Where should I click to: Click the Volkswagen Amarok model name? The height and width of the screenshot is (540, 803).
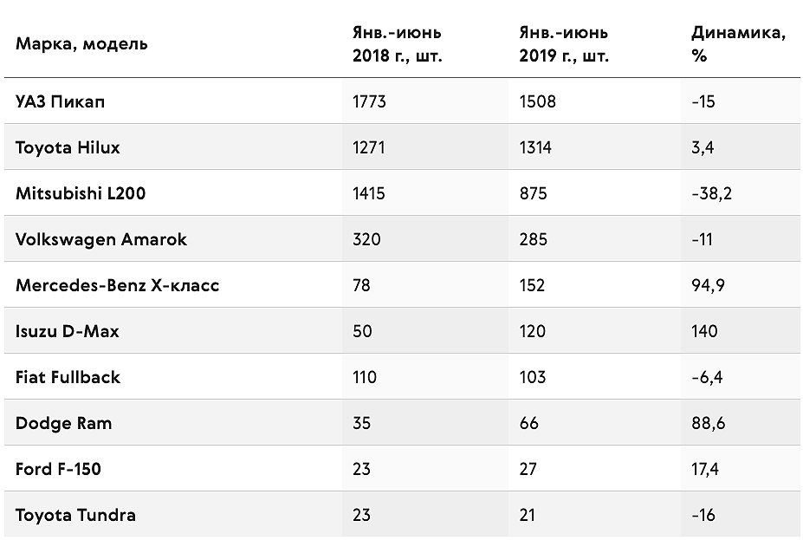tap(101, 239)
